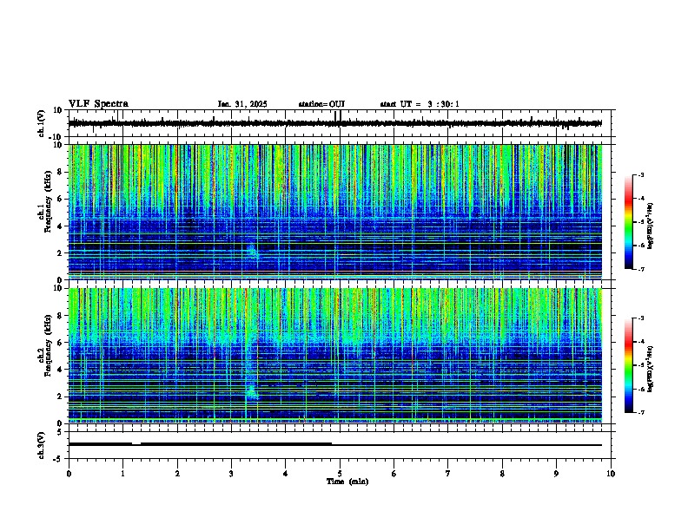688x531 pixels.
Task: Click ch.1 spectrogram "6" kHz tick label
Action: pos(60,200)
